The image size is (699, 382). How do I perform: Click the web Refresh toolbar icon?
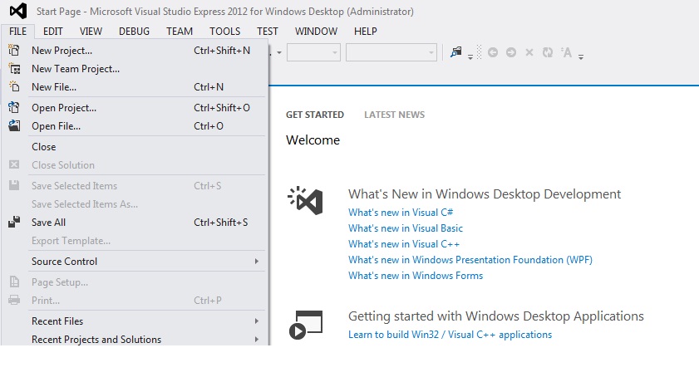point(548,52)
